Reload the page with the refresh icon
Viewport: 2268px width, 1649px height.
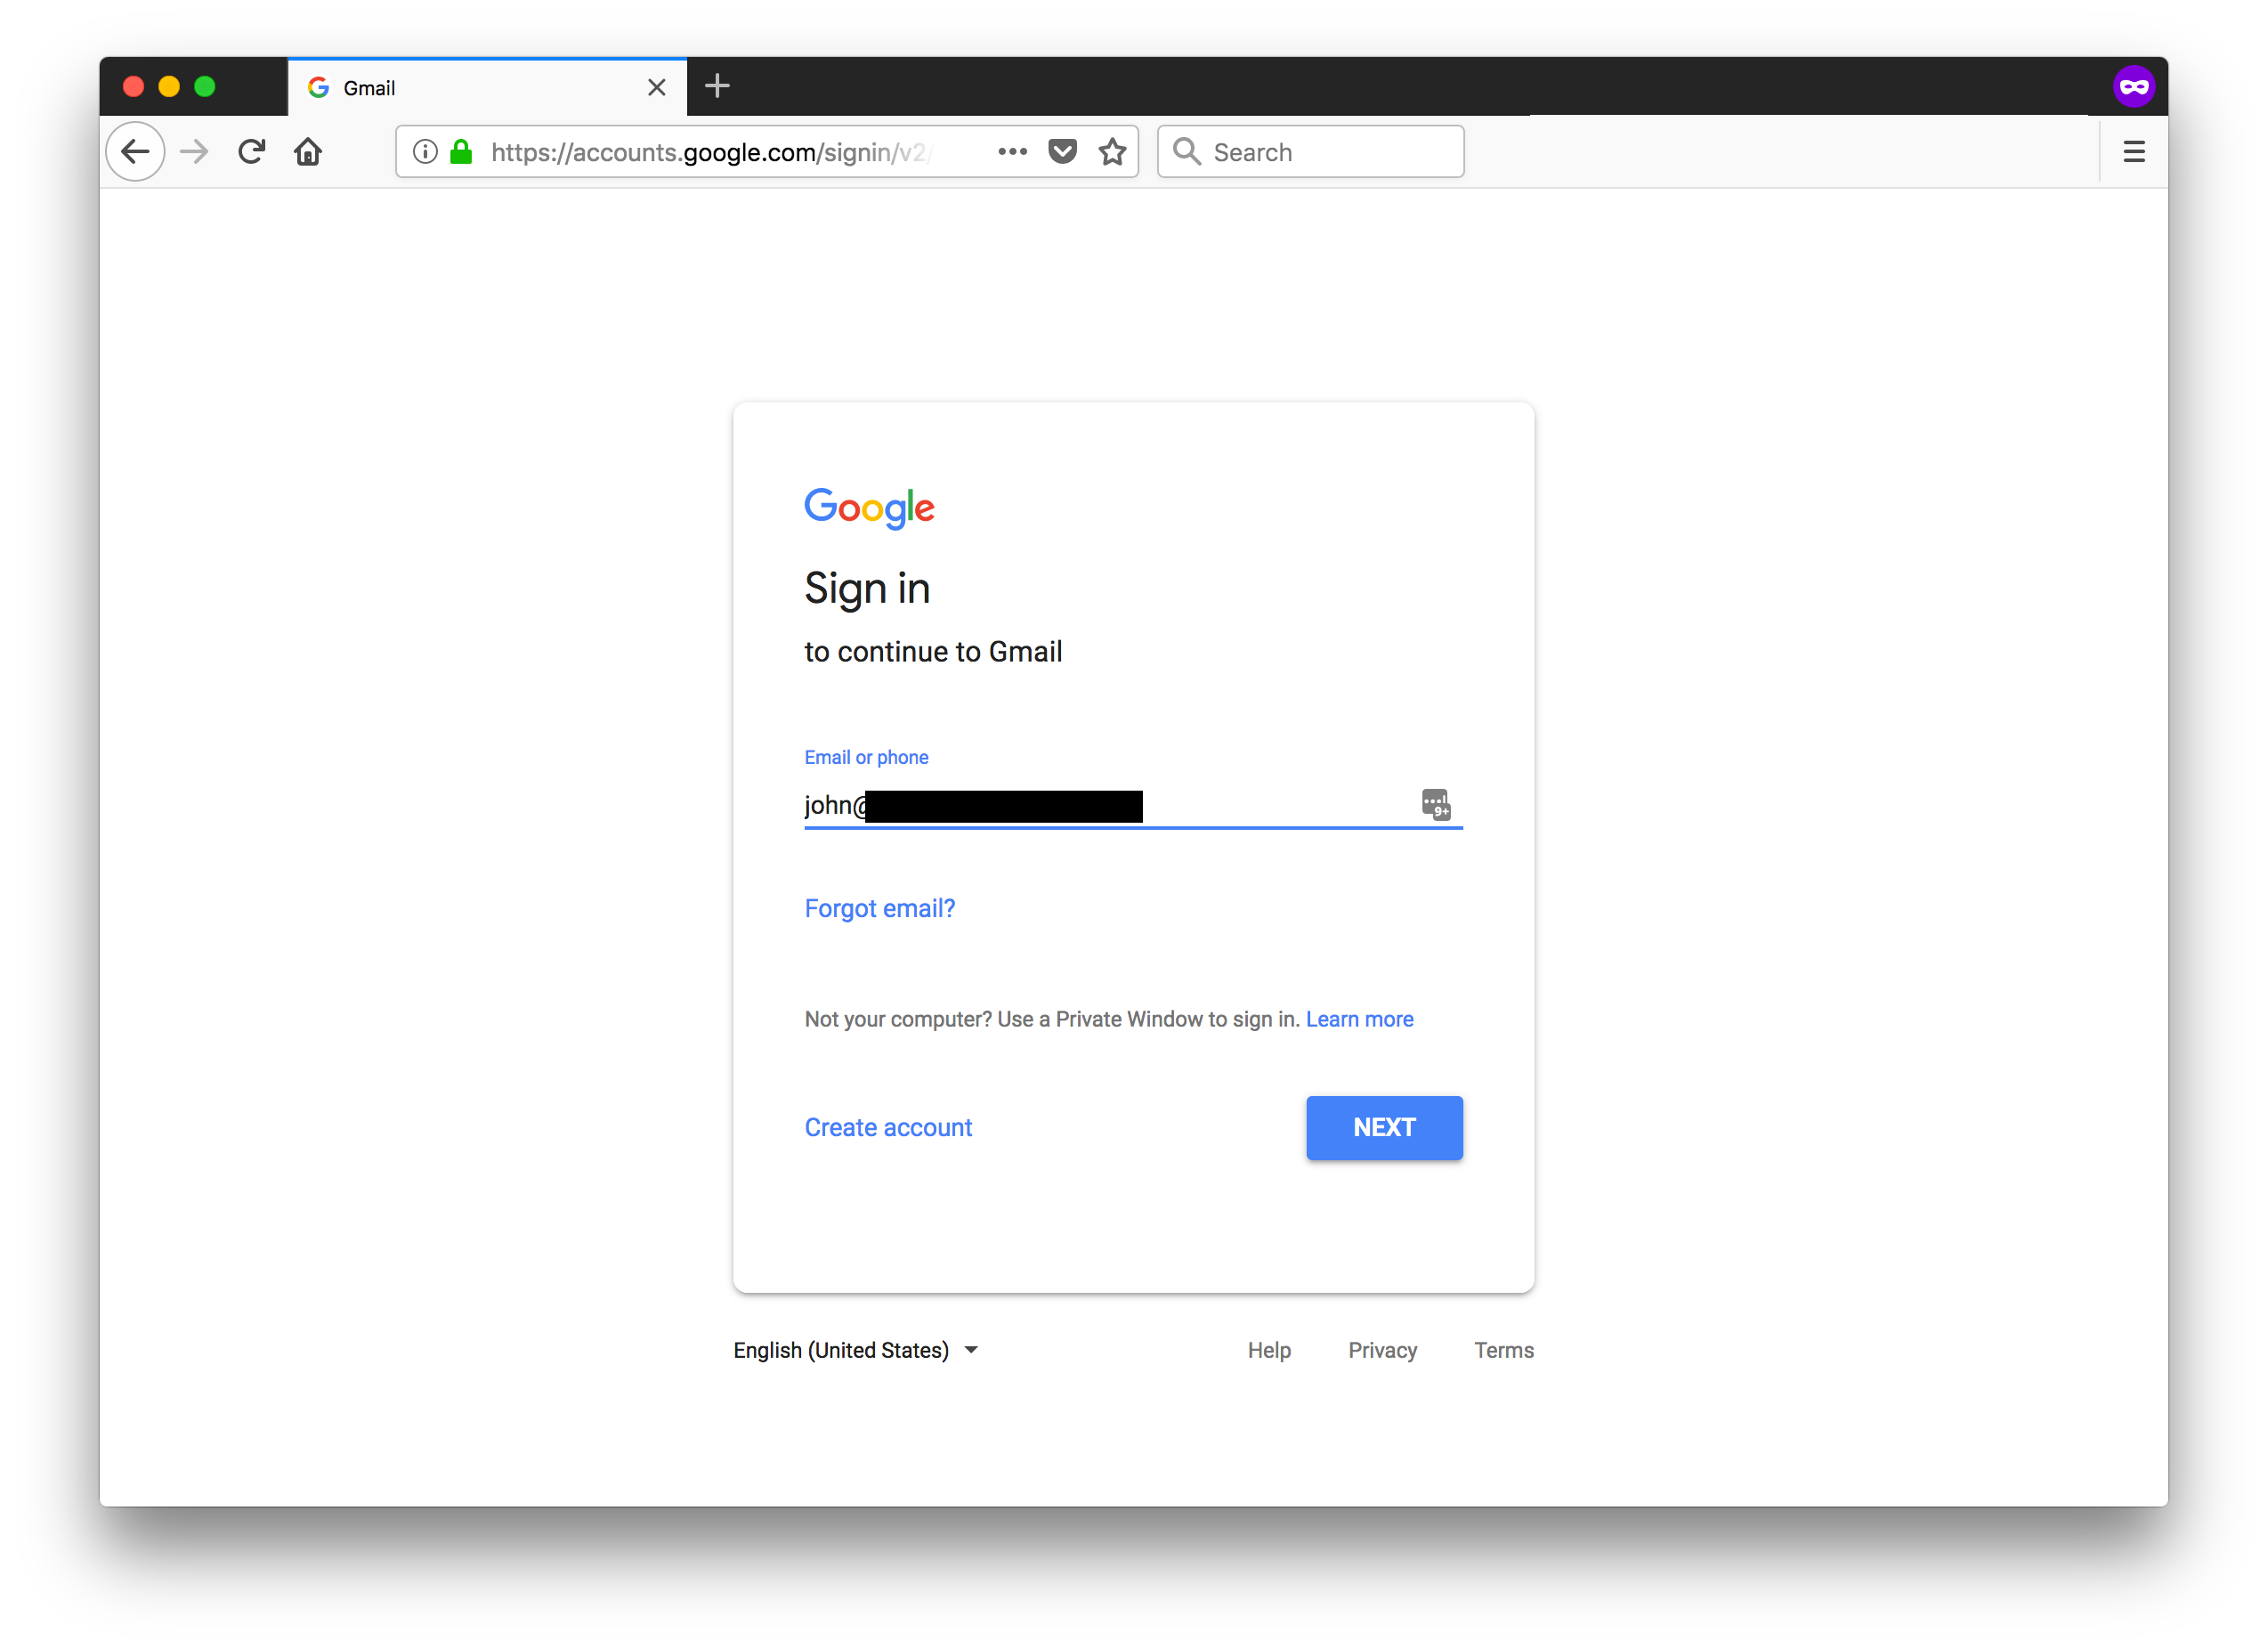(251, 152)
